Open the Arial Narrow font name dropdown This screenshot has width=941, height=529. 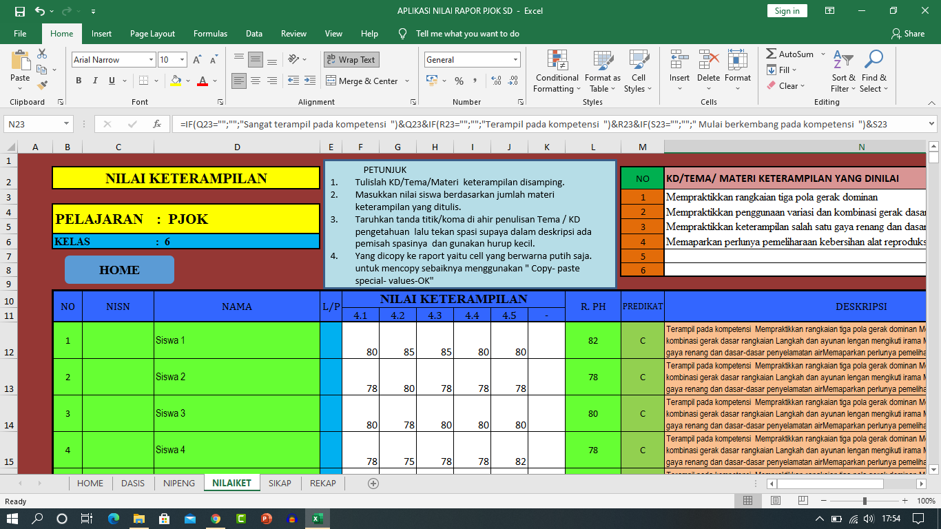(151, 60)
